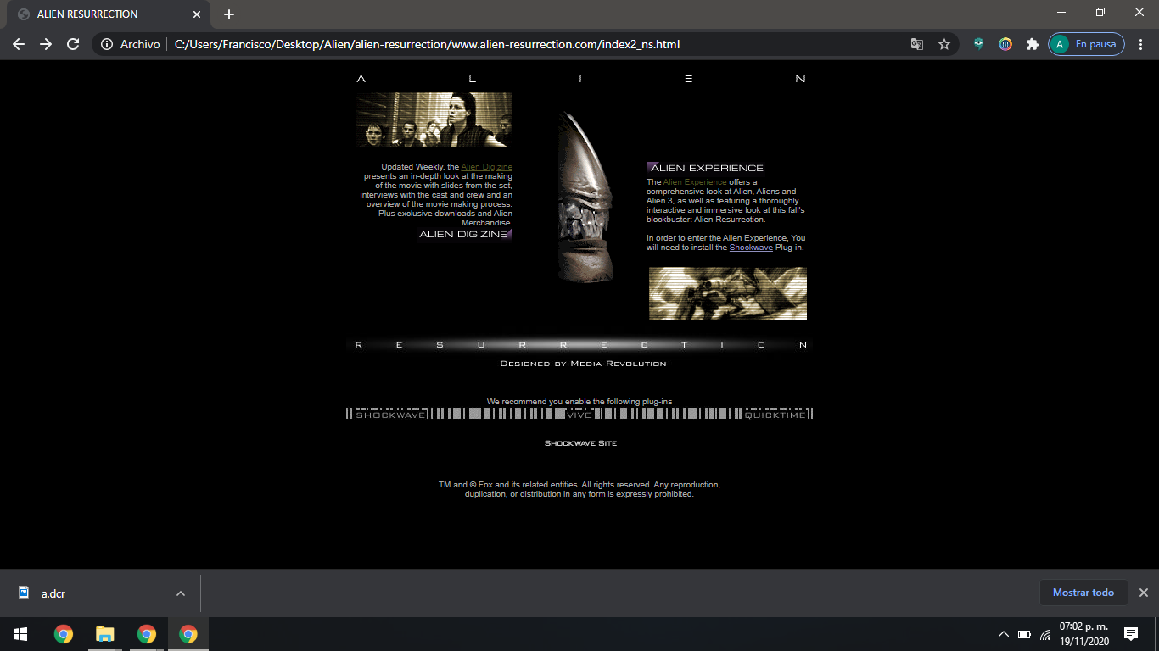This screenshot has height=651, width=1159.
Task: Click the translate page icon in address bar
Action: click(917, 44)
